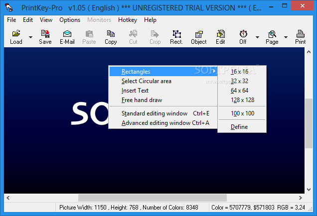Close the PrintKey-Pro window
Image resolution: width=317 pixels, height=216 pixels.
click(302, 6)
